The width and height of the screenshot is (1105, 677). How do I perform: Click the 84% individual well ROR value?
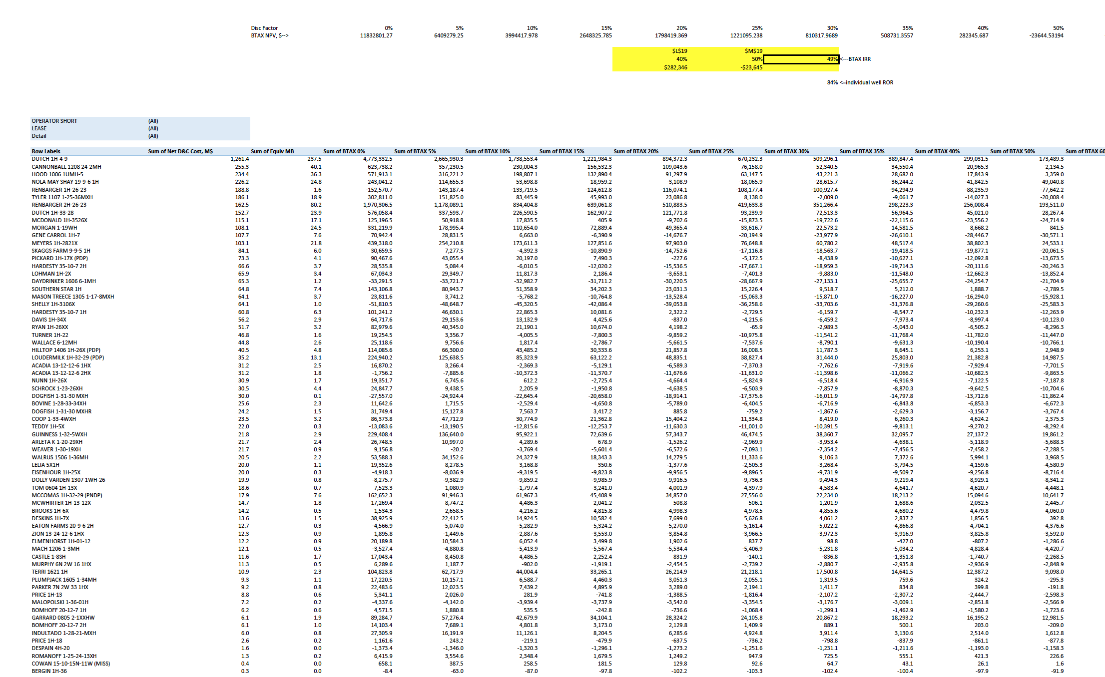pyautogui.click(x=832, y=82)
